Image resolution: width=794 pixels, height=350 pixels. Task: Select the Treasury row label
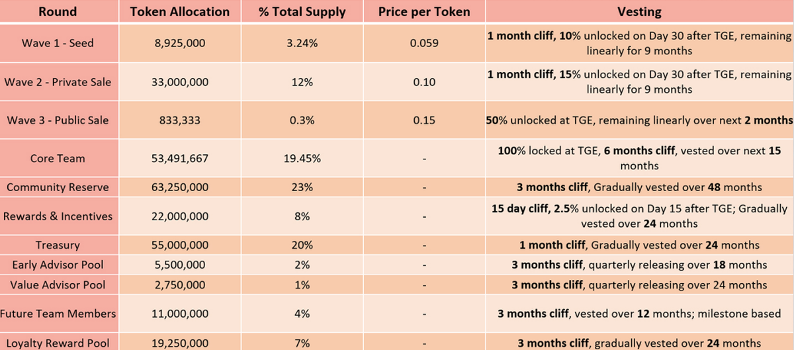pyautogui.click(x=58, y=245)
